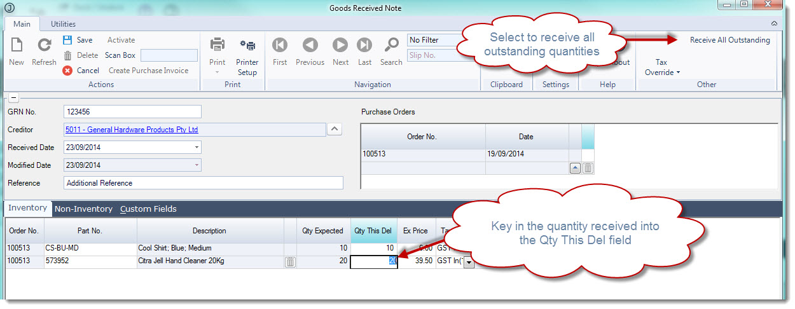795x309 pixels.
Task: Select the Custom Fields tab
Action: tap(148, 209)
